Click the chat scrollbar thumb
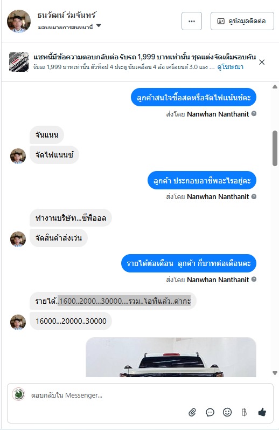 click(x=275, y=148)
